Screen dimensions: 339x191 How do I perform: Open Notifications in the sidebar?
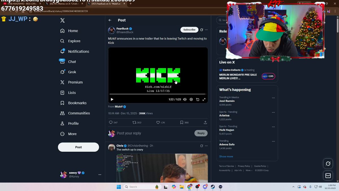pyautogui.click(x=75, y=51)
